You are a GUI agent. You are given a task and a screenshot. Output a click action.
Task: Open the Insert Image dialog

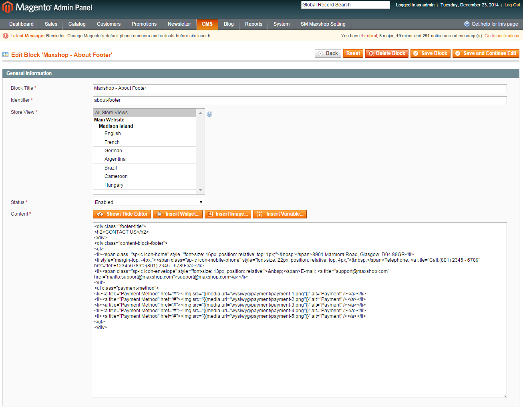pyautogui.click(x=228, y=214)
